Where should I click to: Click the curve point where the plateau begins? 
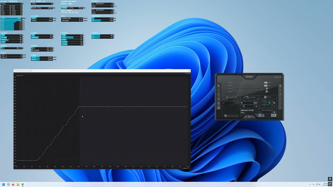(x=79, y=106)
